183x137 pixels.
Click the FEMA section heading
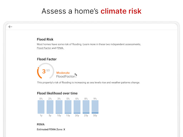tap(41, 125)
